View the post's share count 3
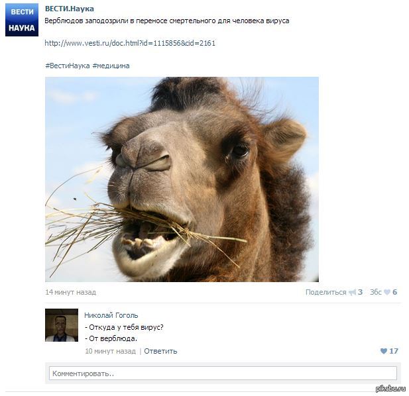409x396 pixels. coord(360,292)
